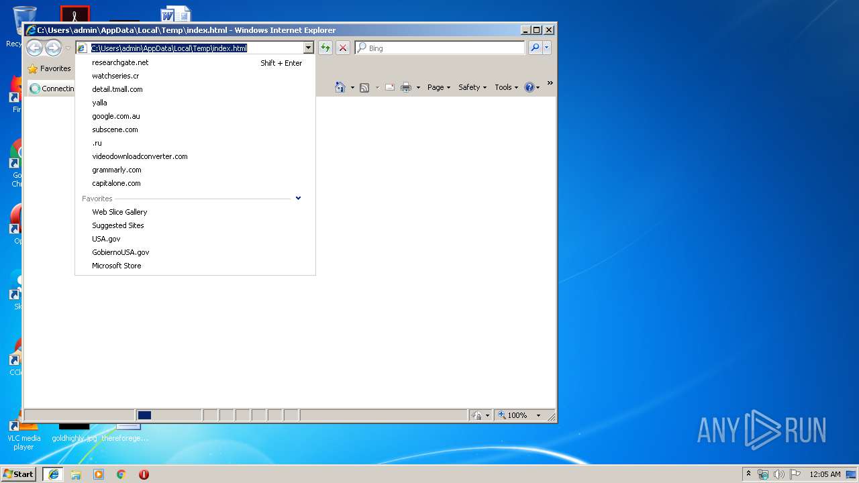The image size is (859, 483).
Task: Click the Read mail icon
Action: (x=390, y=87)
